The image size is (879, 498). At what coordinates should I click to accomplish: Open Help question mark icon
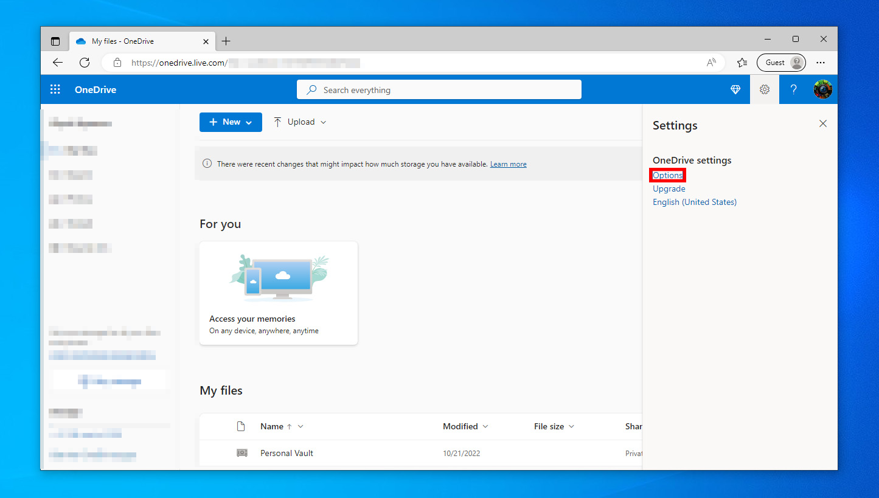(x=793, y=89)
